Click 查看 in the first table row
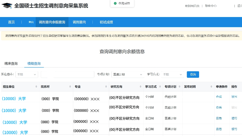The width and height of the screenshot is (242, 136). click(x=219, y=97)
